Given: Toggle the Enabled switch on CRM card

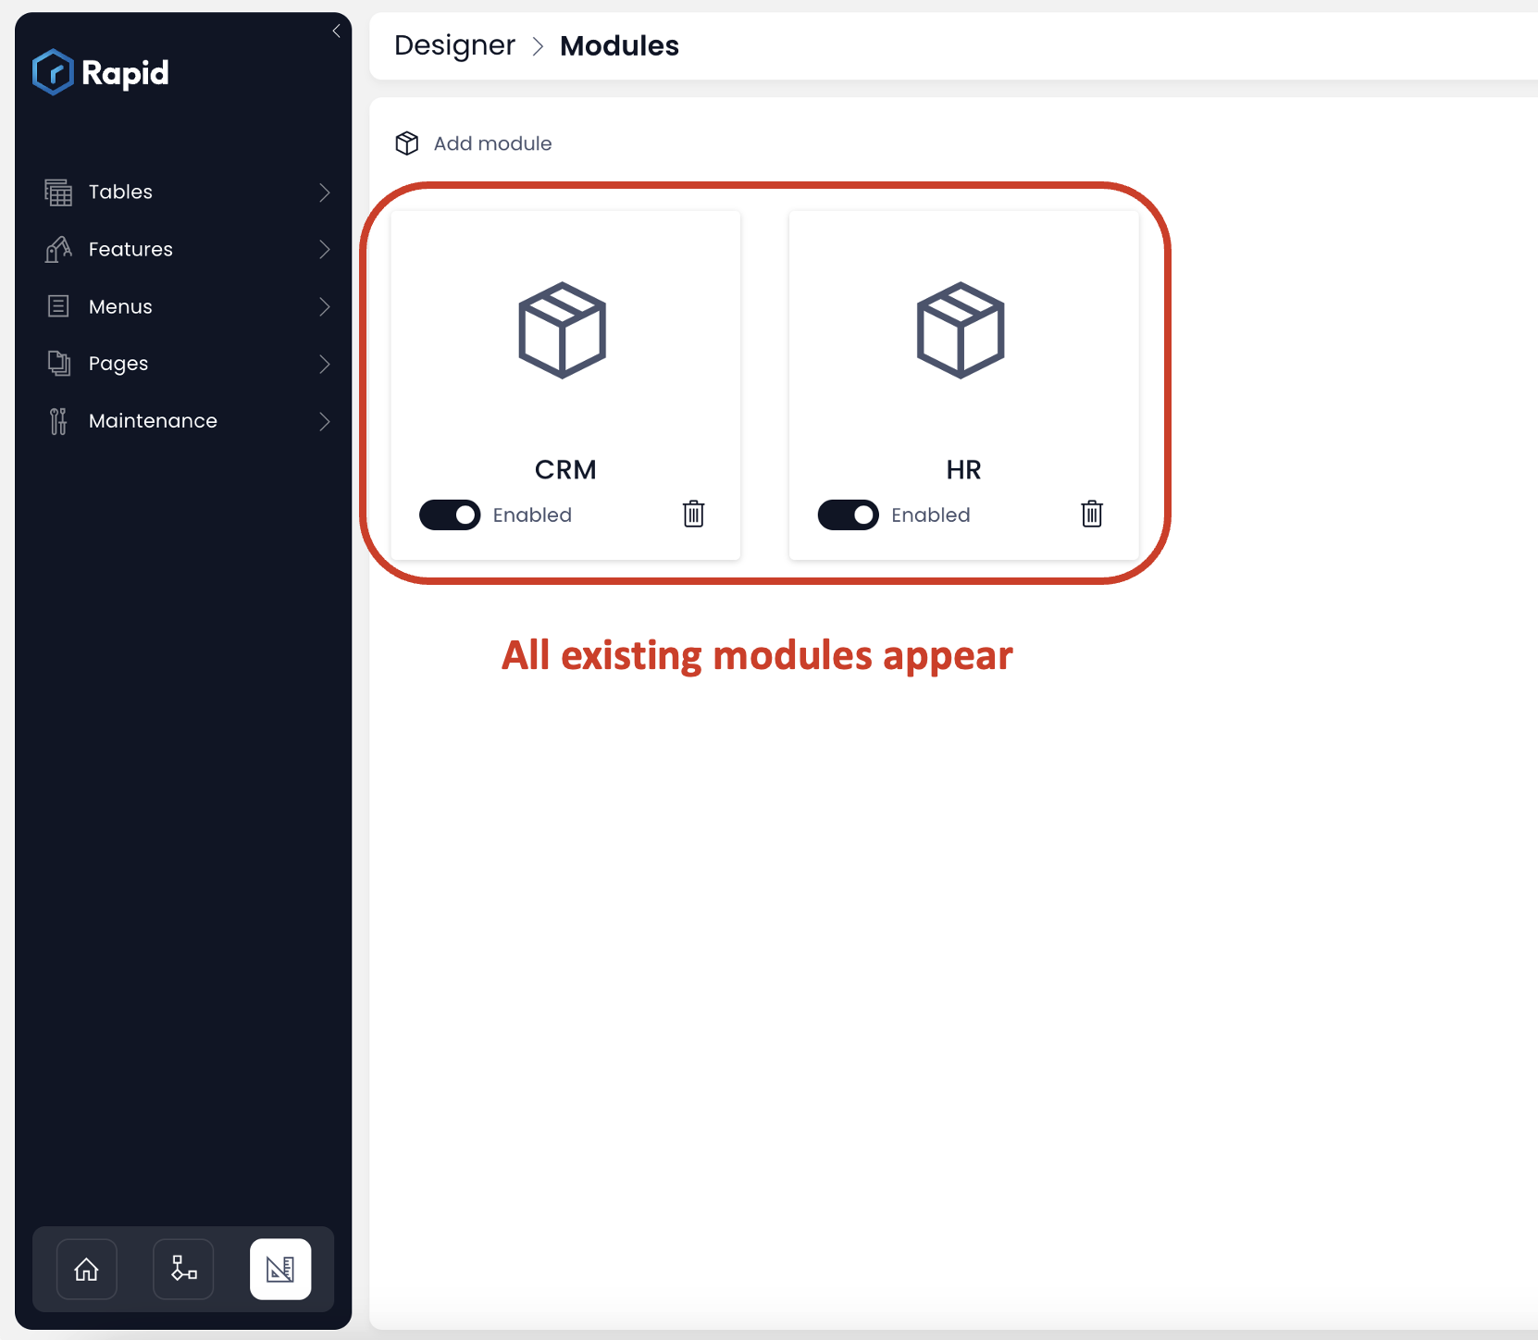Looking at the screenshot, I should click(x=450, y=515).
